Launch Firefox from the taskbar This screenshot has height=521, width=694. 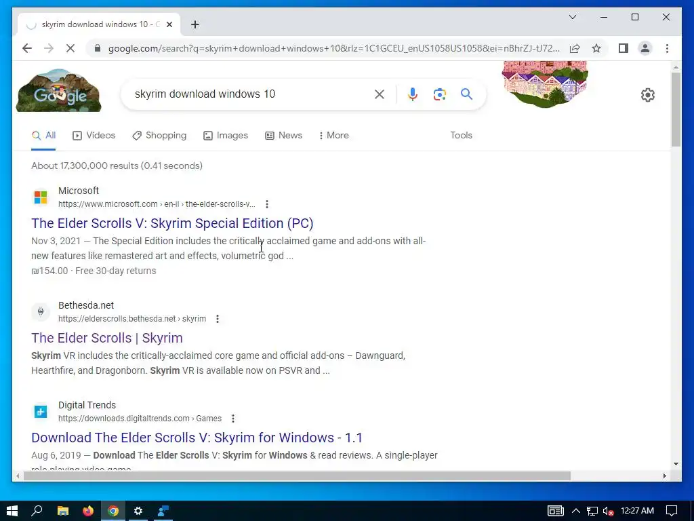click(88, 511)
